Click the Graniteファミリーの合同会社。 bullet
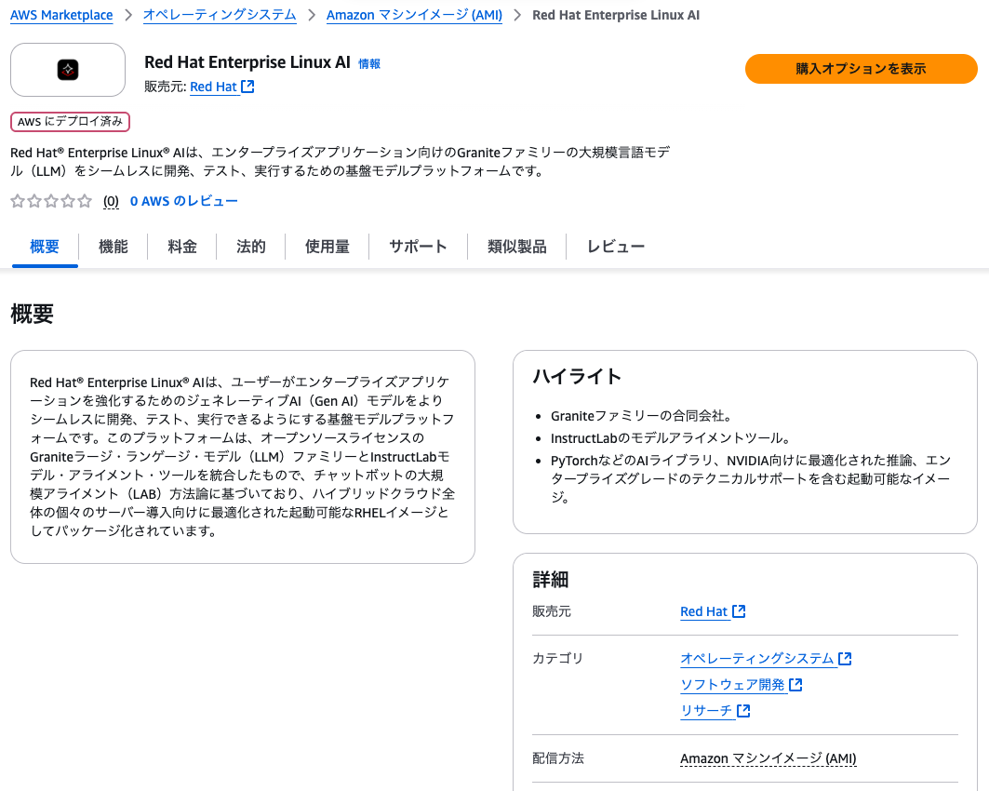Image resolution: width=989 pixels, height=791 pixels. click(641, 416)
